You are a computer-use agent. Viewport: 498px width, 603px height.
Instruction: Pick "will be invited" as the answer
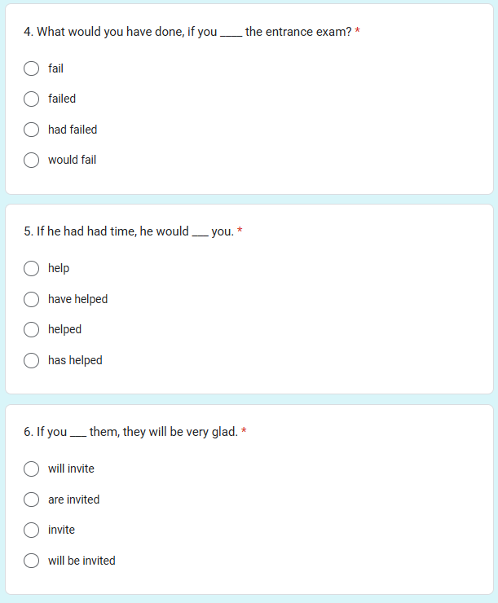[31, 561]
